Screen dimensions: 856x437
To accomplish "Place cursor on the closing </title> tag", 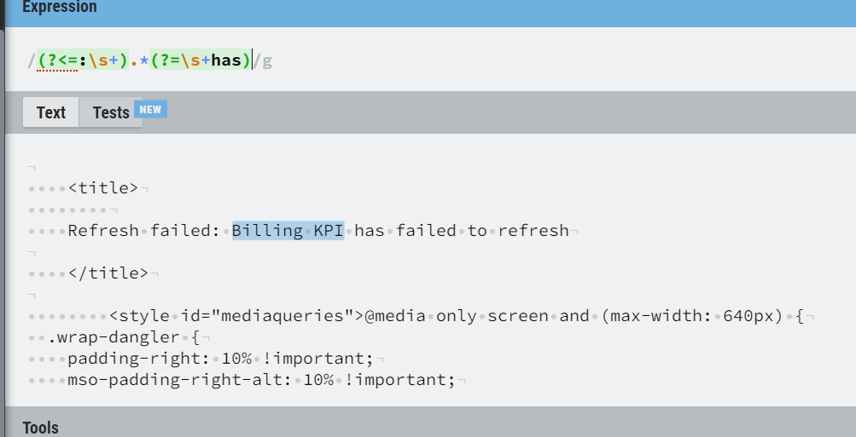I will (x=108, y=273).
